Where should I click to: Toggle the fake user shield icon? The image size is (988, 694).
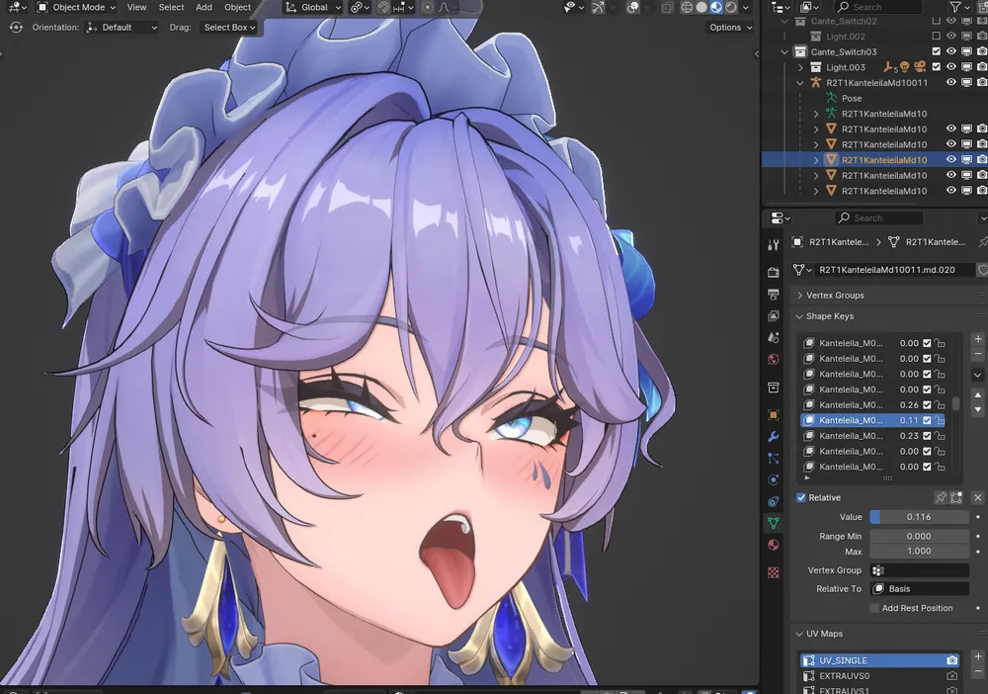pyautogui.click(x=982, y=270)
